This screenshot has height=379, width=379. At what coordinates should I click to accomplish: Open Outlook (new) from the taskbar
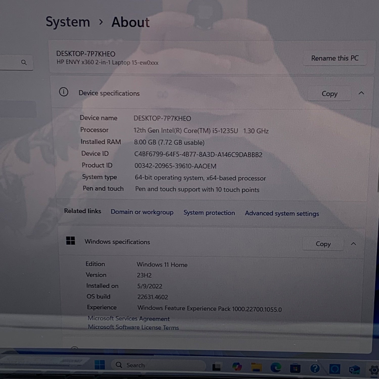point(354,370)
